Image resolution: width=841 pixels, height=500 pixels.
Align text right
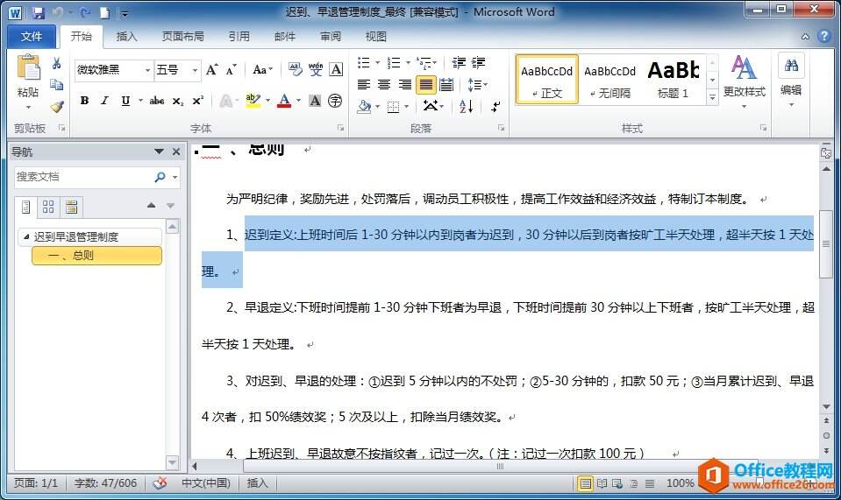[x=405, y=85]
